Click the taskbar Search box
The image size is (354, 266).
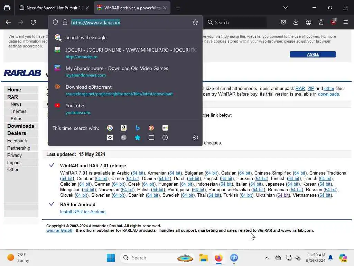(157, 258)
